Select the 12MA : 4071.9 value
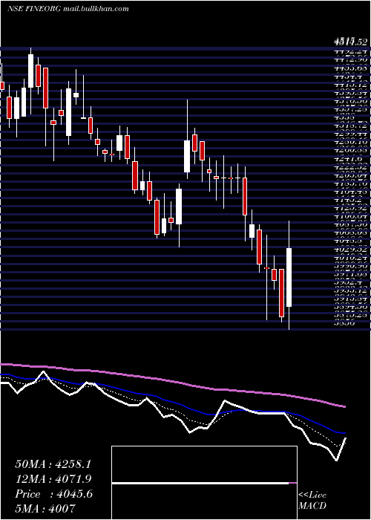 [x=53, y=479]
